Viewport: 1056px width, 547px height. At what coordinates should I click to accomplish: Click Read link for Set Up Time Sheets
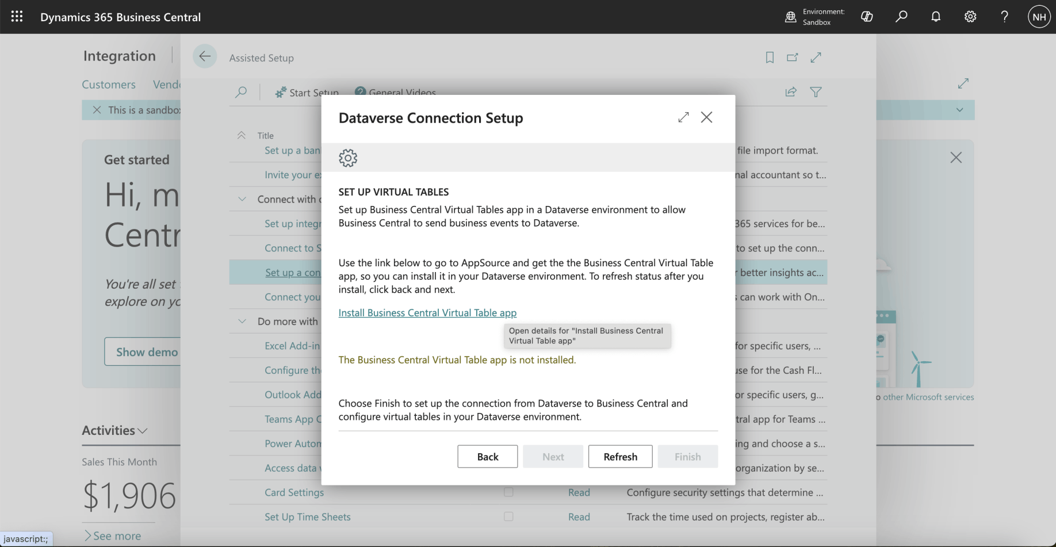579,517
